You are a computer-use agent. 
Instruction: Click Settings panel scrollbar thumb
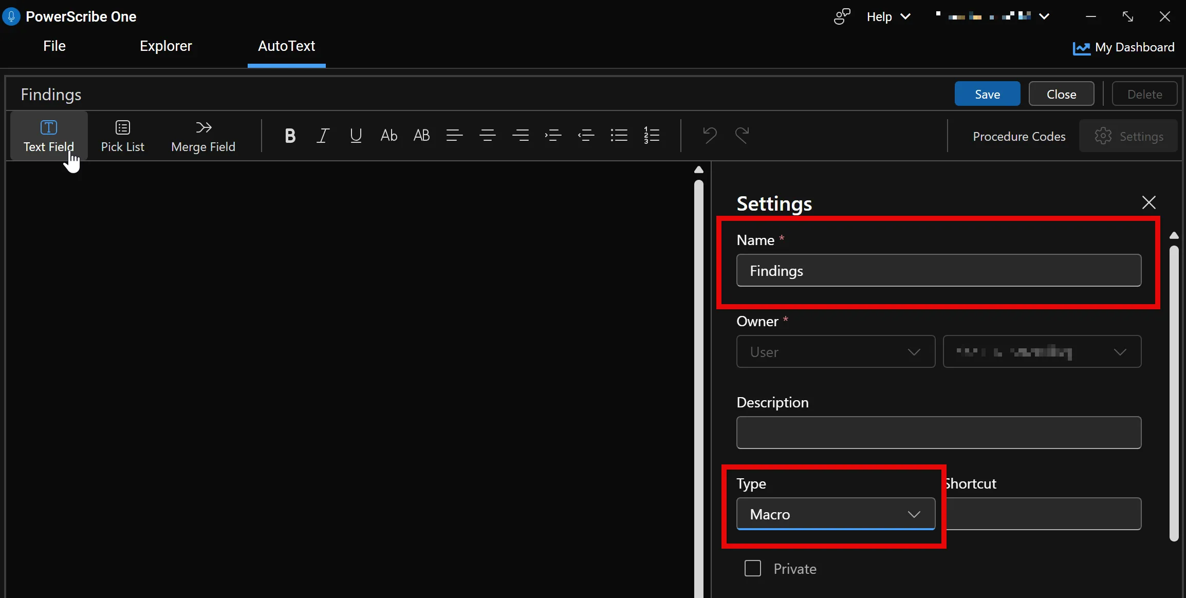tap(1174, 394)
